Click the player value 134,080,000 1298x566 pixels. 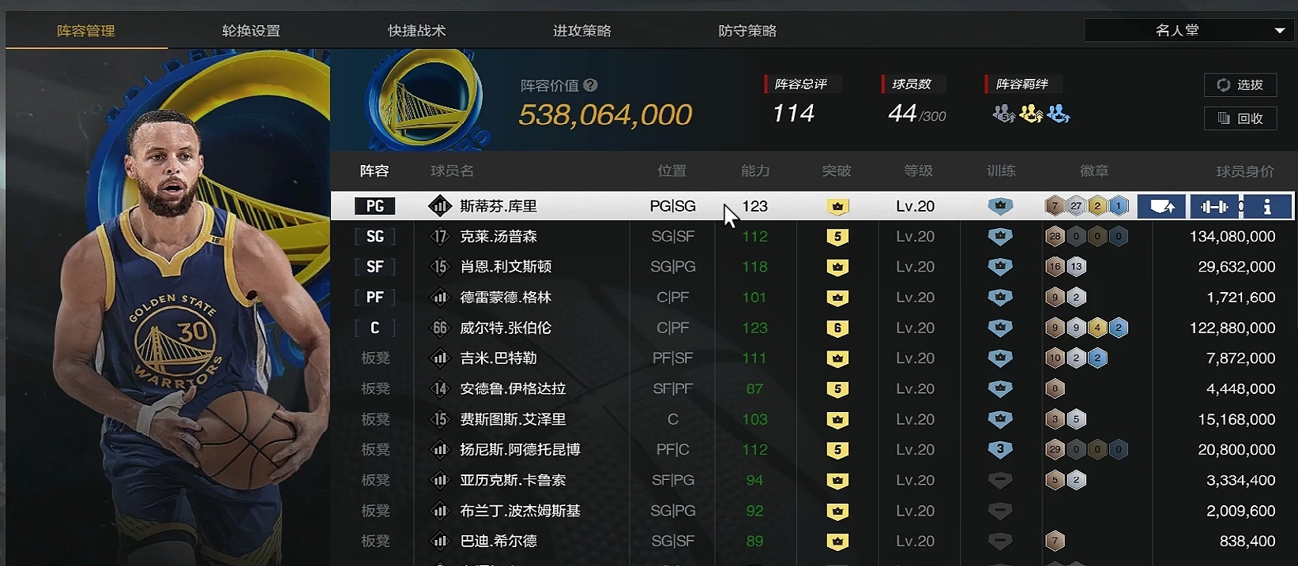[x=1232, y=237]
